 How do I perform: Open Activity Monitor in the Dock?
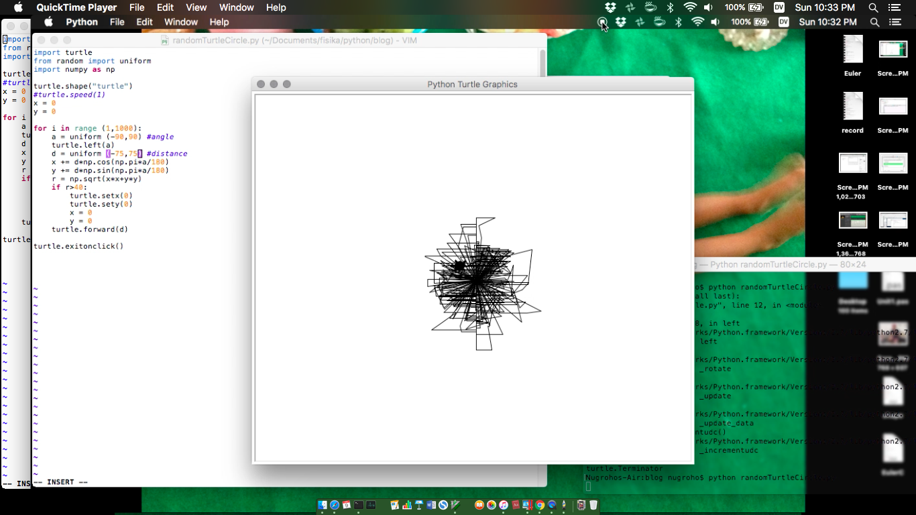371,505
